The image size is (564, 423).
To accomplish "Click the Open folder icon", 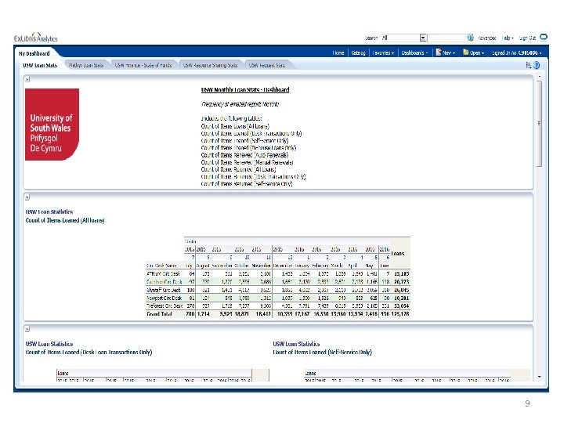I will coord(466,52).
